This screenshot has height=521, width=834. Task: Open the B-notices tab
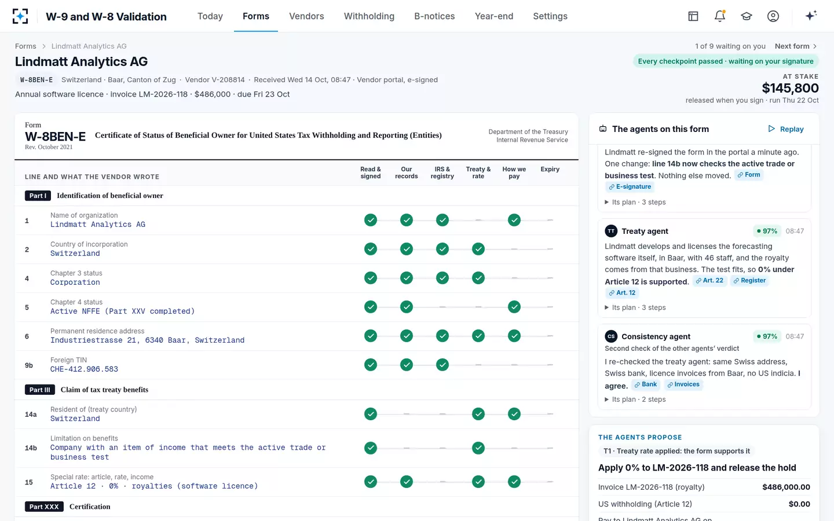click(x=434, y=16)
